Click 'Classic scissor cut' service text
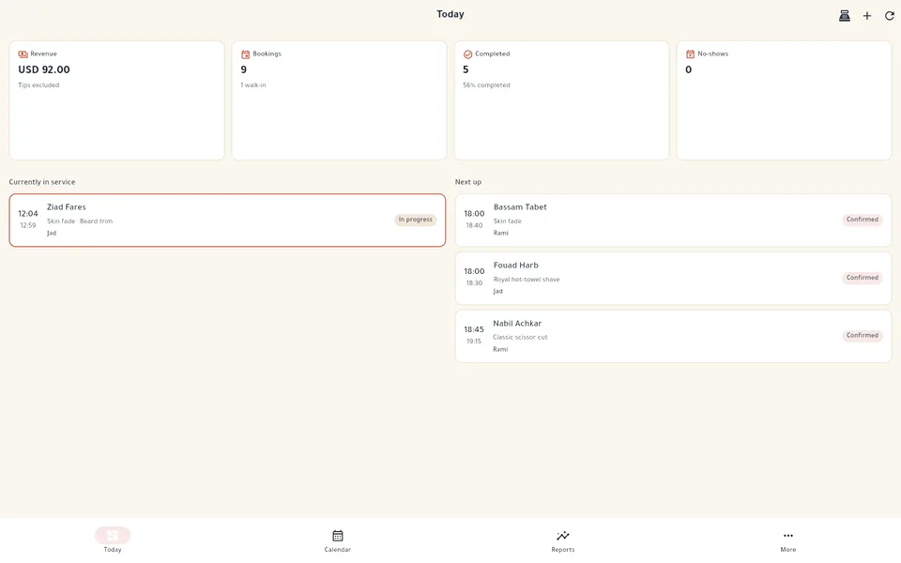This screenshot has width=901, height=563. [520, 337]
